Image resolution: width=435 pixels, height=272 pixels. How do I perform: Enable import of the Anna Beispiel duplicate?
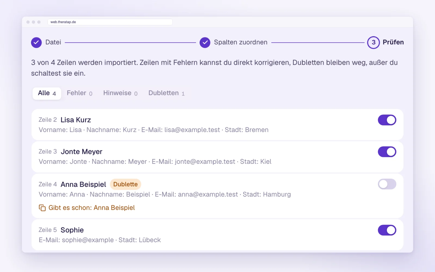coord(387,184)
